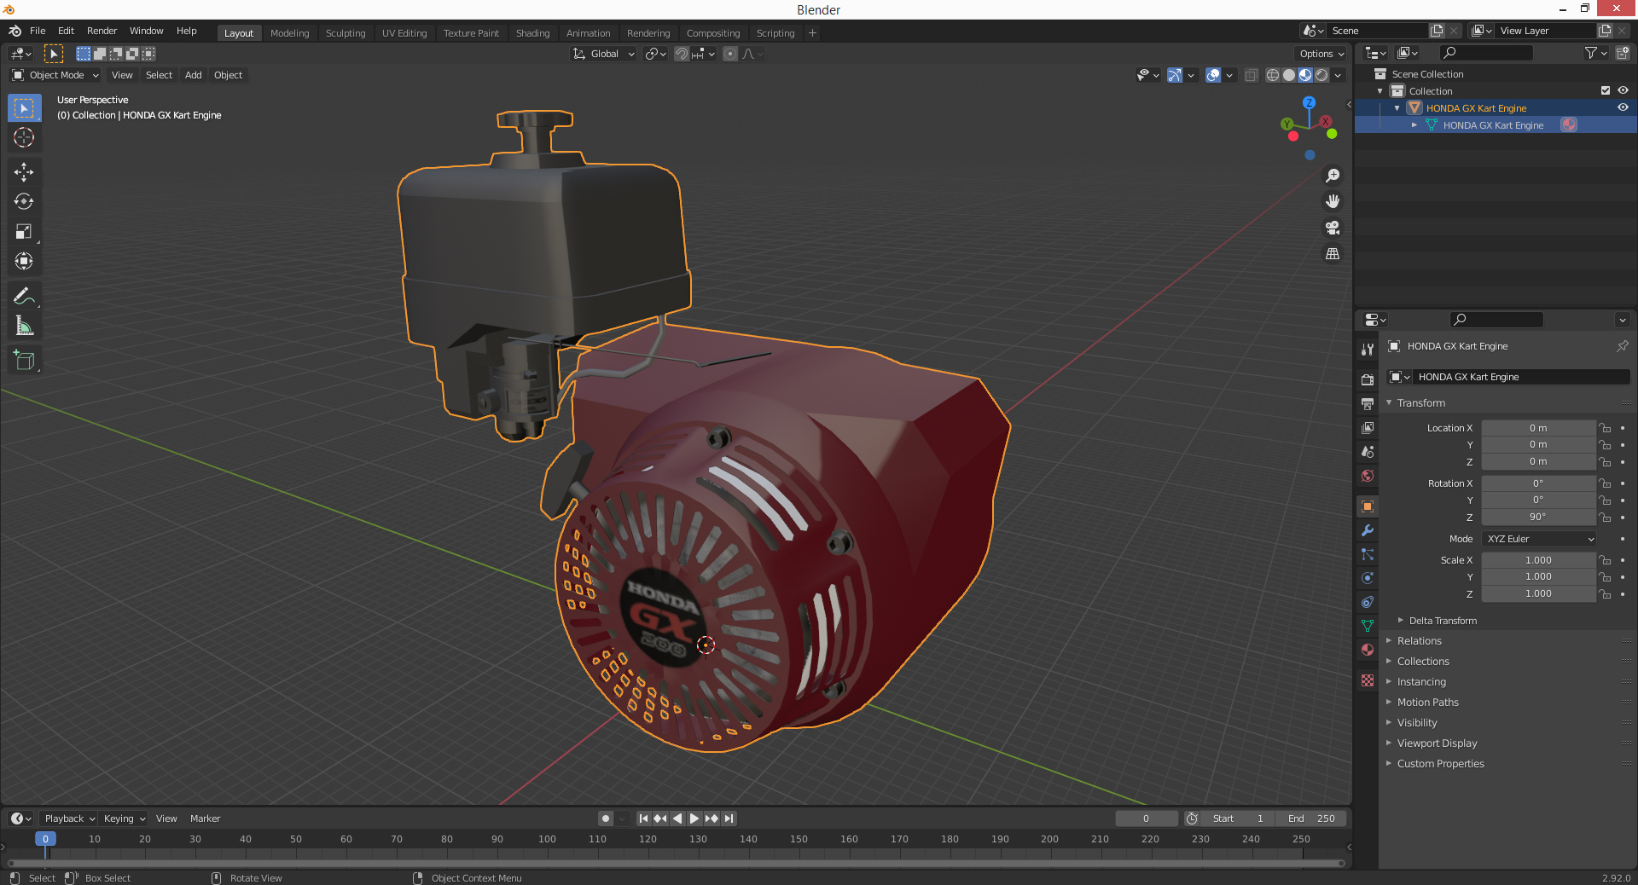This screenshot has width=1638, height=885.
Task: Open the Playback dropdown in timeline
Action: [70, 818]
